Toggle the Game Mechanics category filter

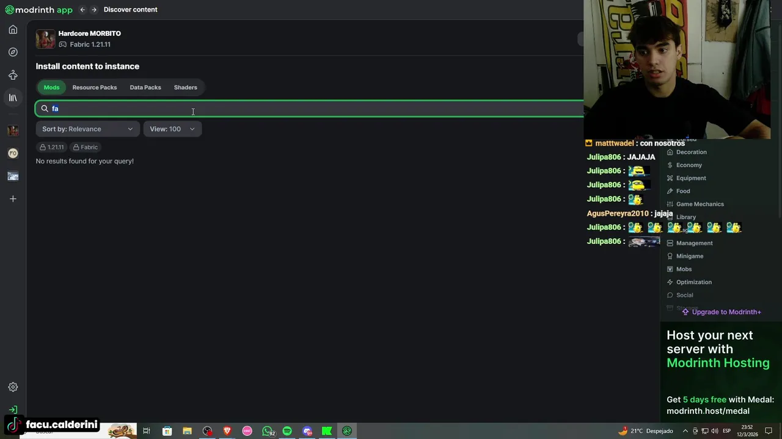(x=695, y=204)
